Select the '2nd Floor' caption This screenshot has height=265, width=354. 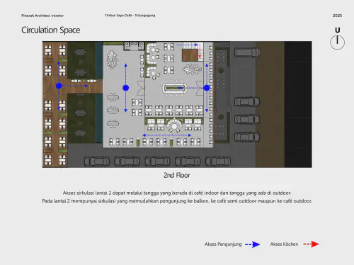click(x=177, y=175)
